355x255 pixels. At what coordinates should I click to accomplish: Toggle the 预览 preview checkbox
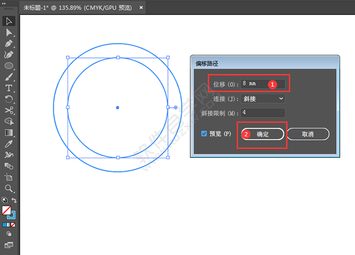click(x=204, y=133)
